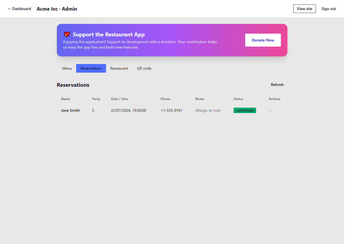
Task: Click the Name column header
Action: tap(66, 99)
